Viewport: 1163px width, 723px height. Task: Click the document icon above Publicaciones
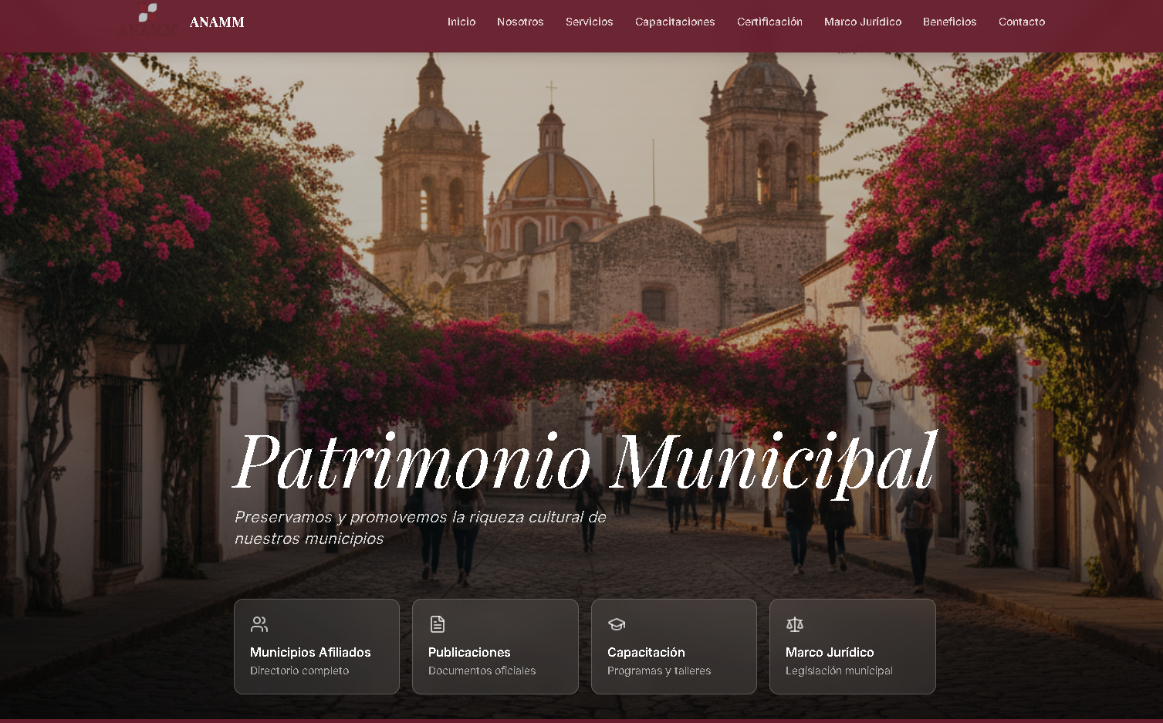coord(438,624)
